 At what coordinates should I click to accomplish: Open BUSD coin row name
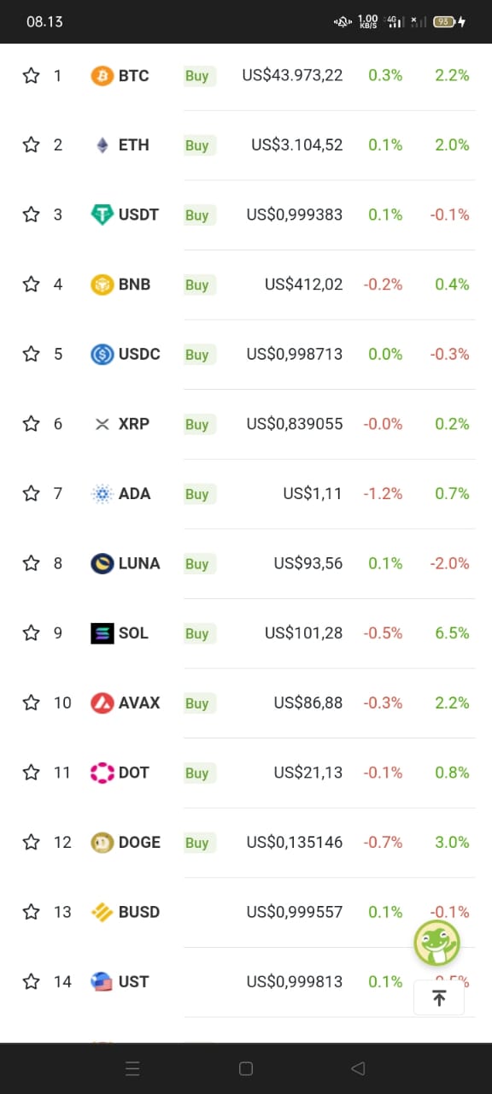[139, 912]
